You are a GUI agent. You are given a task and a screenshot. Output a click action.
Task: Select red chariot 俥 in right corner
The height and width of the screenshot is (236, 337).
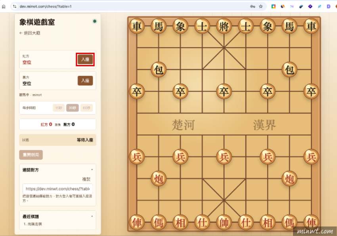pyautogui.click(x=311, y=222)
